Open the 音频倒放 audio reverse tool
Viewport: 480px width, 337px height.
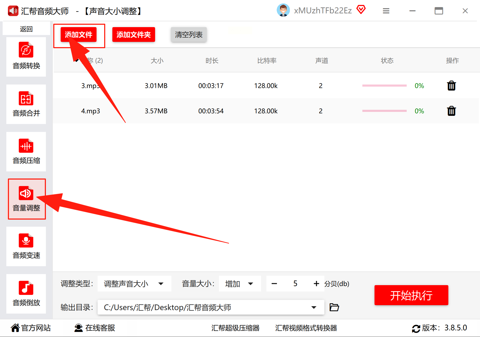(x=26, y=294)
